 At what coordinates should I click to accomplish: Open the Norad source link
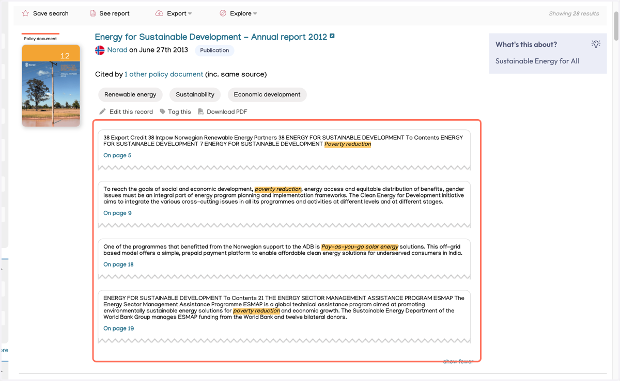[x=117, y=50]
